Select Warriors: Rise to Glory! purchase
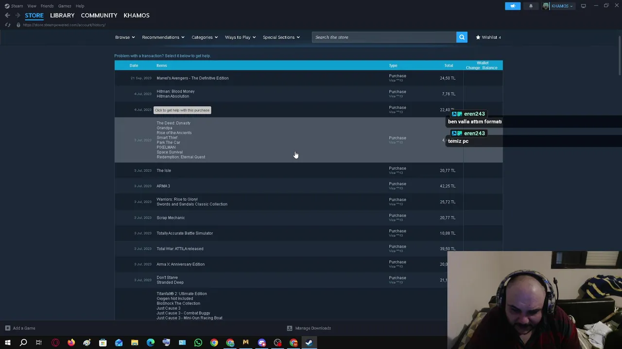Screen dimensions: 622x349 (x=309, y=202)
